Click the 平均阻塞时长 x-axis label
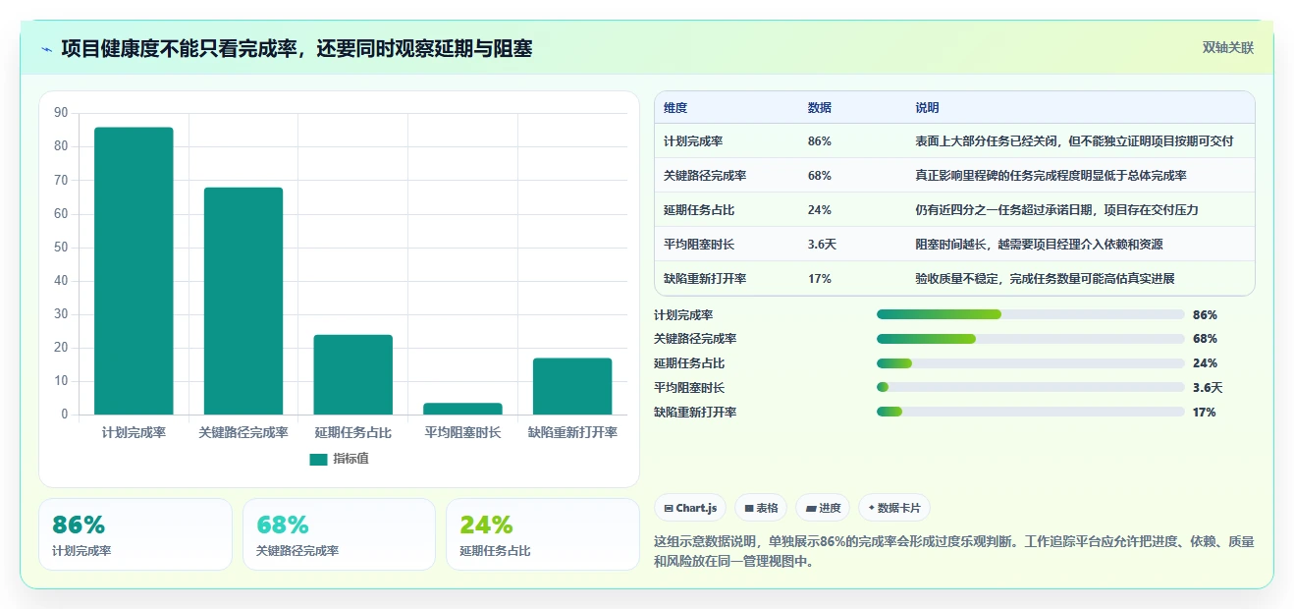The height and width of the screenshot is (609, 1294). coord(462,432)
